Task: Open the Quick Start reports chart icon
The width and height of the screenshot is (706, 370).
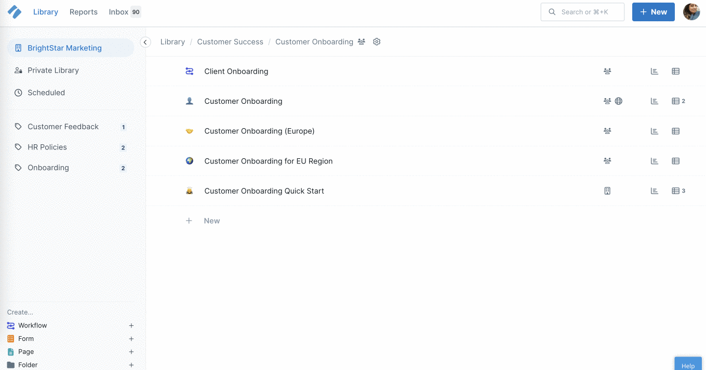Action: click(x=655, y=191)
